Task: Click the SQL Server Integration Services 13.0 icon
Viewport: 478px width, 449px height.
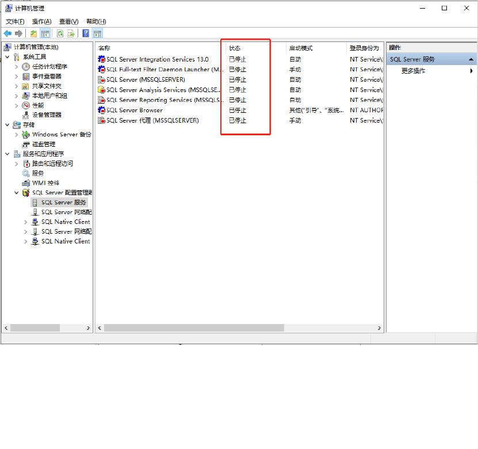Action: (101, 59)
